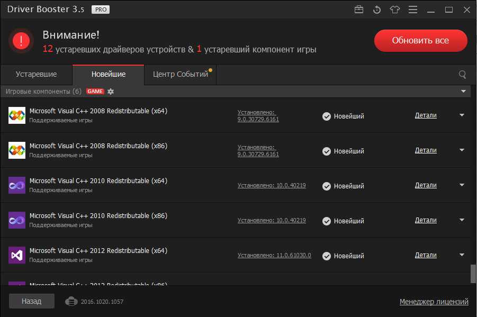The image size is (477, 317).
Task: Click the Назад button
Action: [32, 301]
